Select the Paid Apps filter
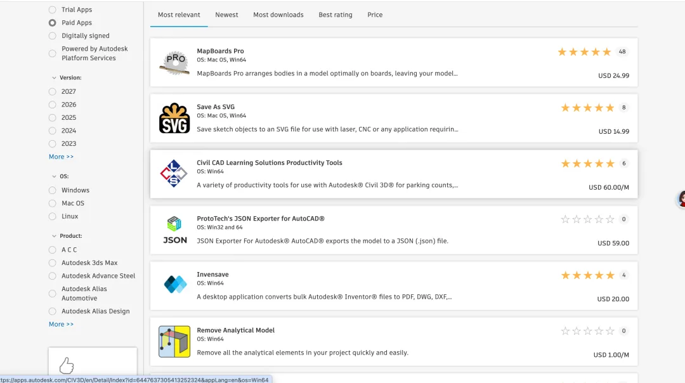Image resolution: width=685 pixels, height=383 pixels. 53,23
